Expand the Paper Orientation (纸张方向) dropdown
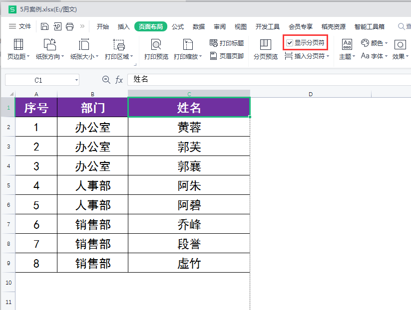This screenshot has width=411, height=310. (x=50, y=56)
